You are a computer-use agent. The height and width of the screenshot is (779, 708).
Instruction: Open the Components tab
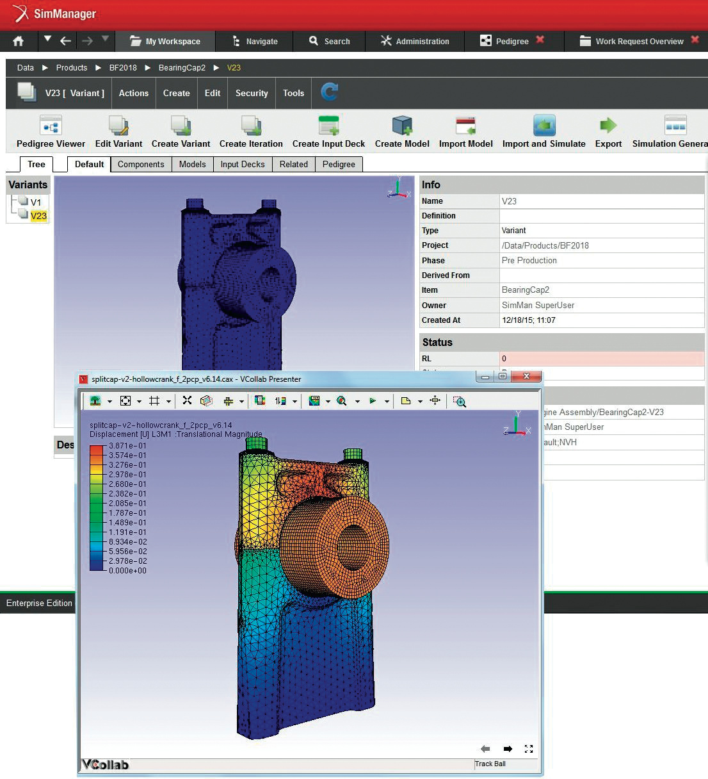pos(141,165)
